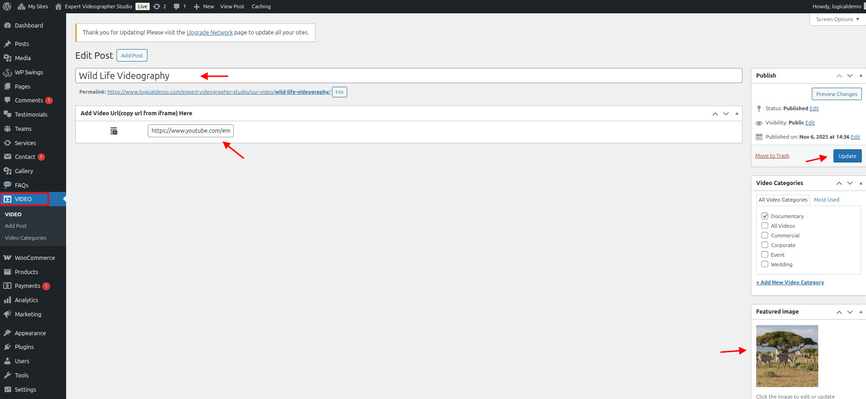Click Add Post button beside Edit Post
866x399 pixels.
coord(132,56)
